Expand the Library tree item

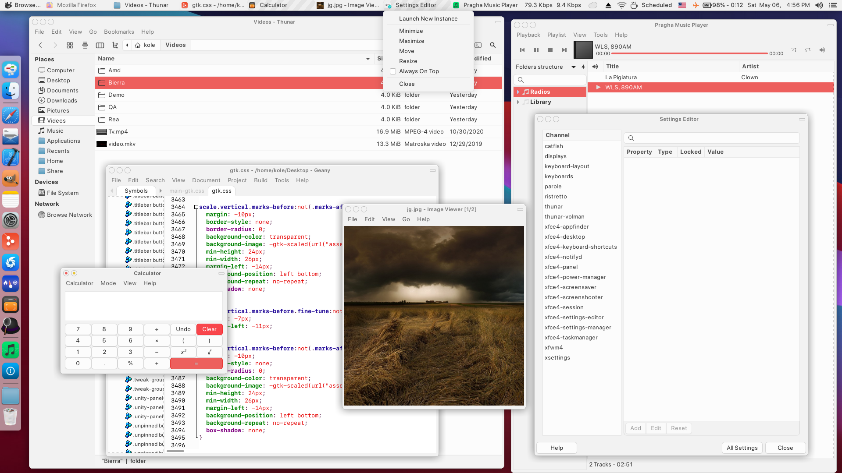tap(518, 102)
